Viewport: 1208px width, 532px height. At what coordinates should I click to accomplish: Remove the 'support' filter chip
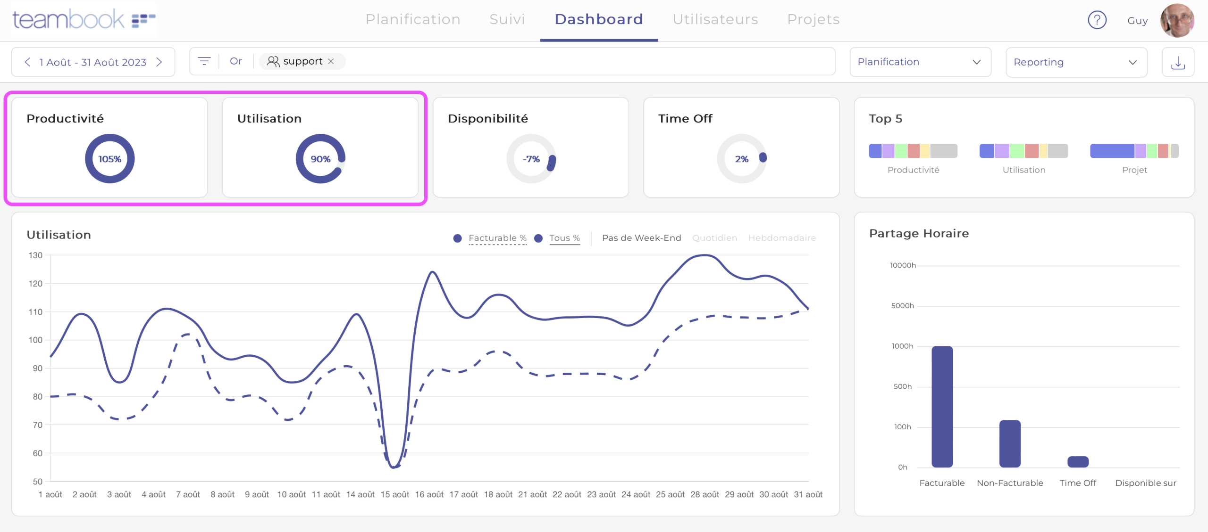point(331,61)
